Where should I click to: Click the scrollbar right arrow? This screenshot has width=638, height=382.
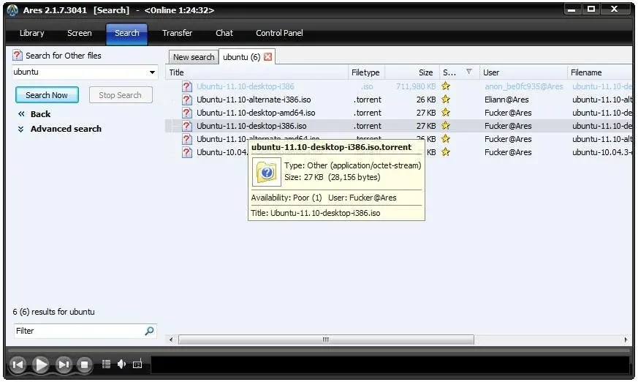[x=626, y=340]
